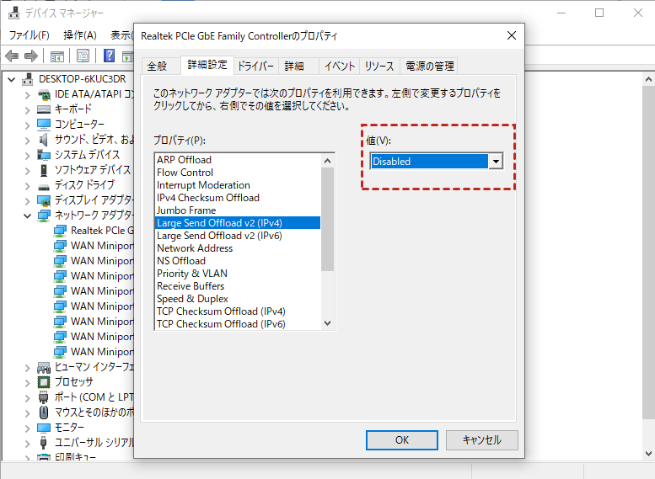Click the ポート (COM と LPT) icon

(x=44, y=397)
